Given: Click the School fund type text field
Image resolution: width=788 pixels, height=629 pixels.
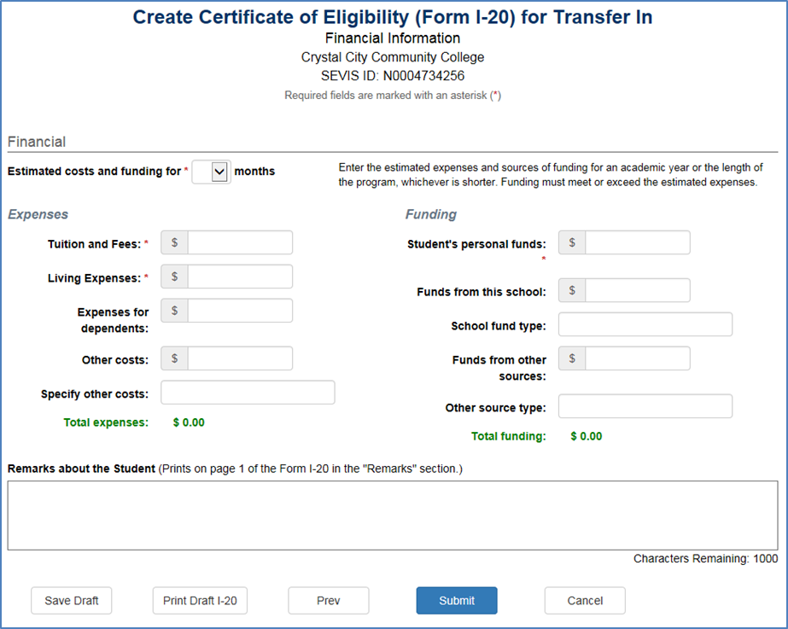Looking at the screenshot, I should 645,324.
